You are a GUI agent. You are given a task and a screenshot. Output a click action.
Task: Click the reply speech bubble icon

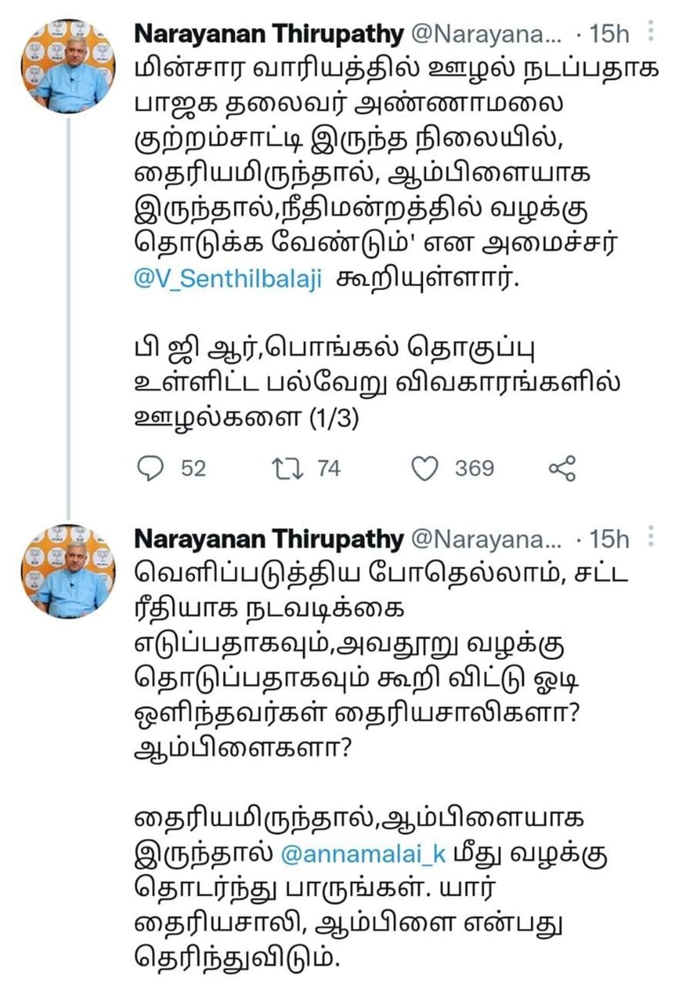click(151, 468)
